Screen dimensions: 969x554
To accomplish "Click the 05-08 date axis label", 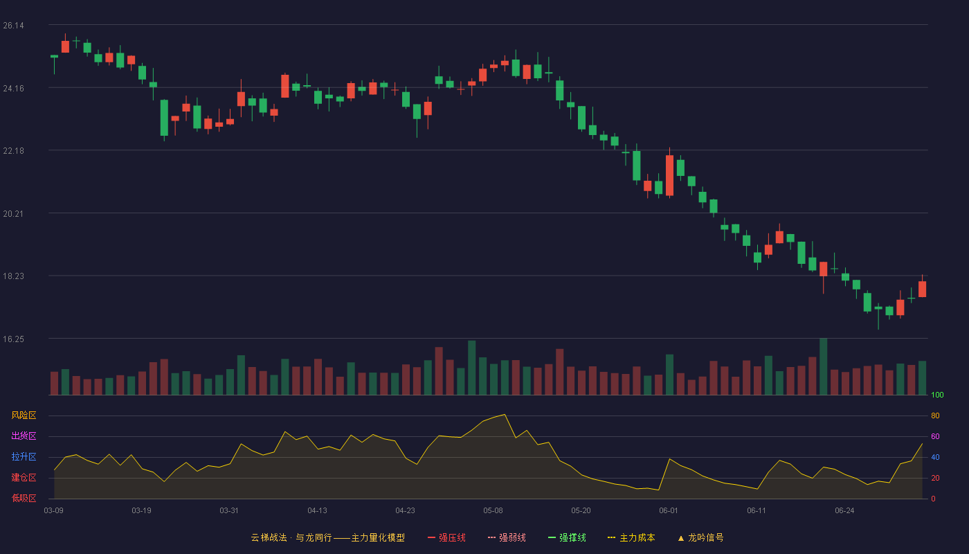I will coord(493,510).
